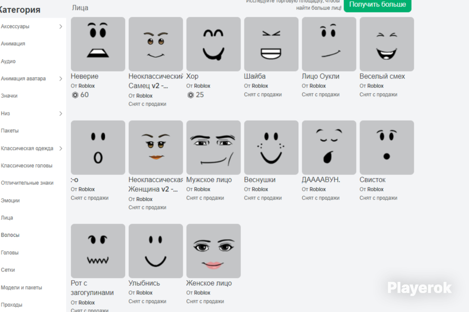Open the Эмоции category
Image resolution: width=469 pixels, height=312 pixels.
[10, 200]
